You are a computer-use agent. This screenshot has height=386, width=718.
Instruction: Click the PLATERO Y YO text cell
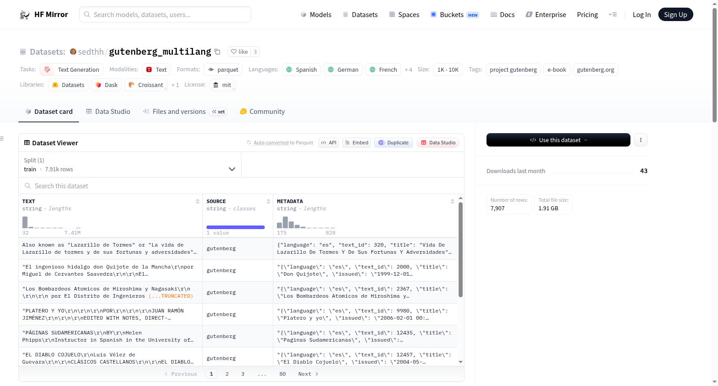[x=110, y=315]
